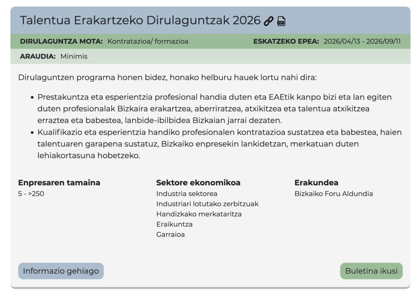Click the date range 2026/04/13 - 2026/09/11
Image resolution: width=419 pixels, height=295 pixels.
click(362, 41)
